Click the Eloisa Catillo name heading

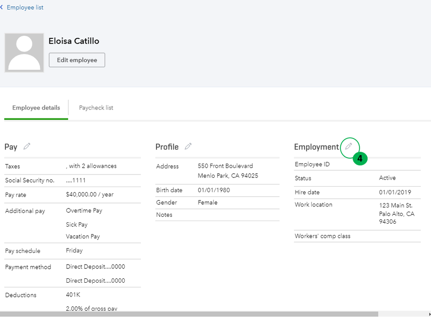tap(74, 41)
